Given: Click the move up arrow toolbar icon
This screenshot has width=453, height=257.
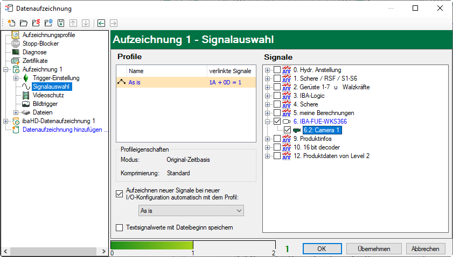Looking at the screenshot, I should [73, 23].
